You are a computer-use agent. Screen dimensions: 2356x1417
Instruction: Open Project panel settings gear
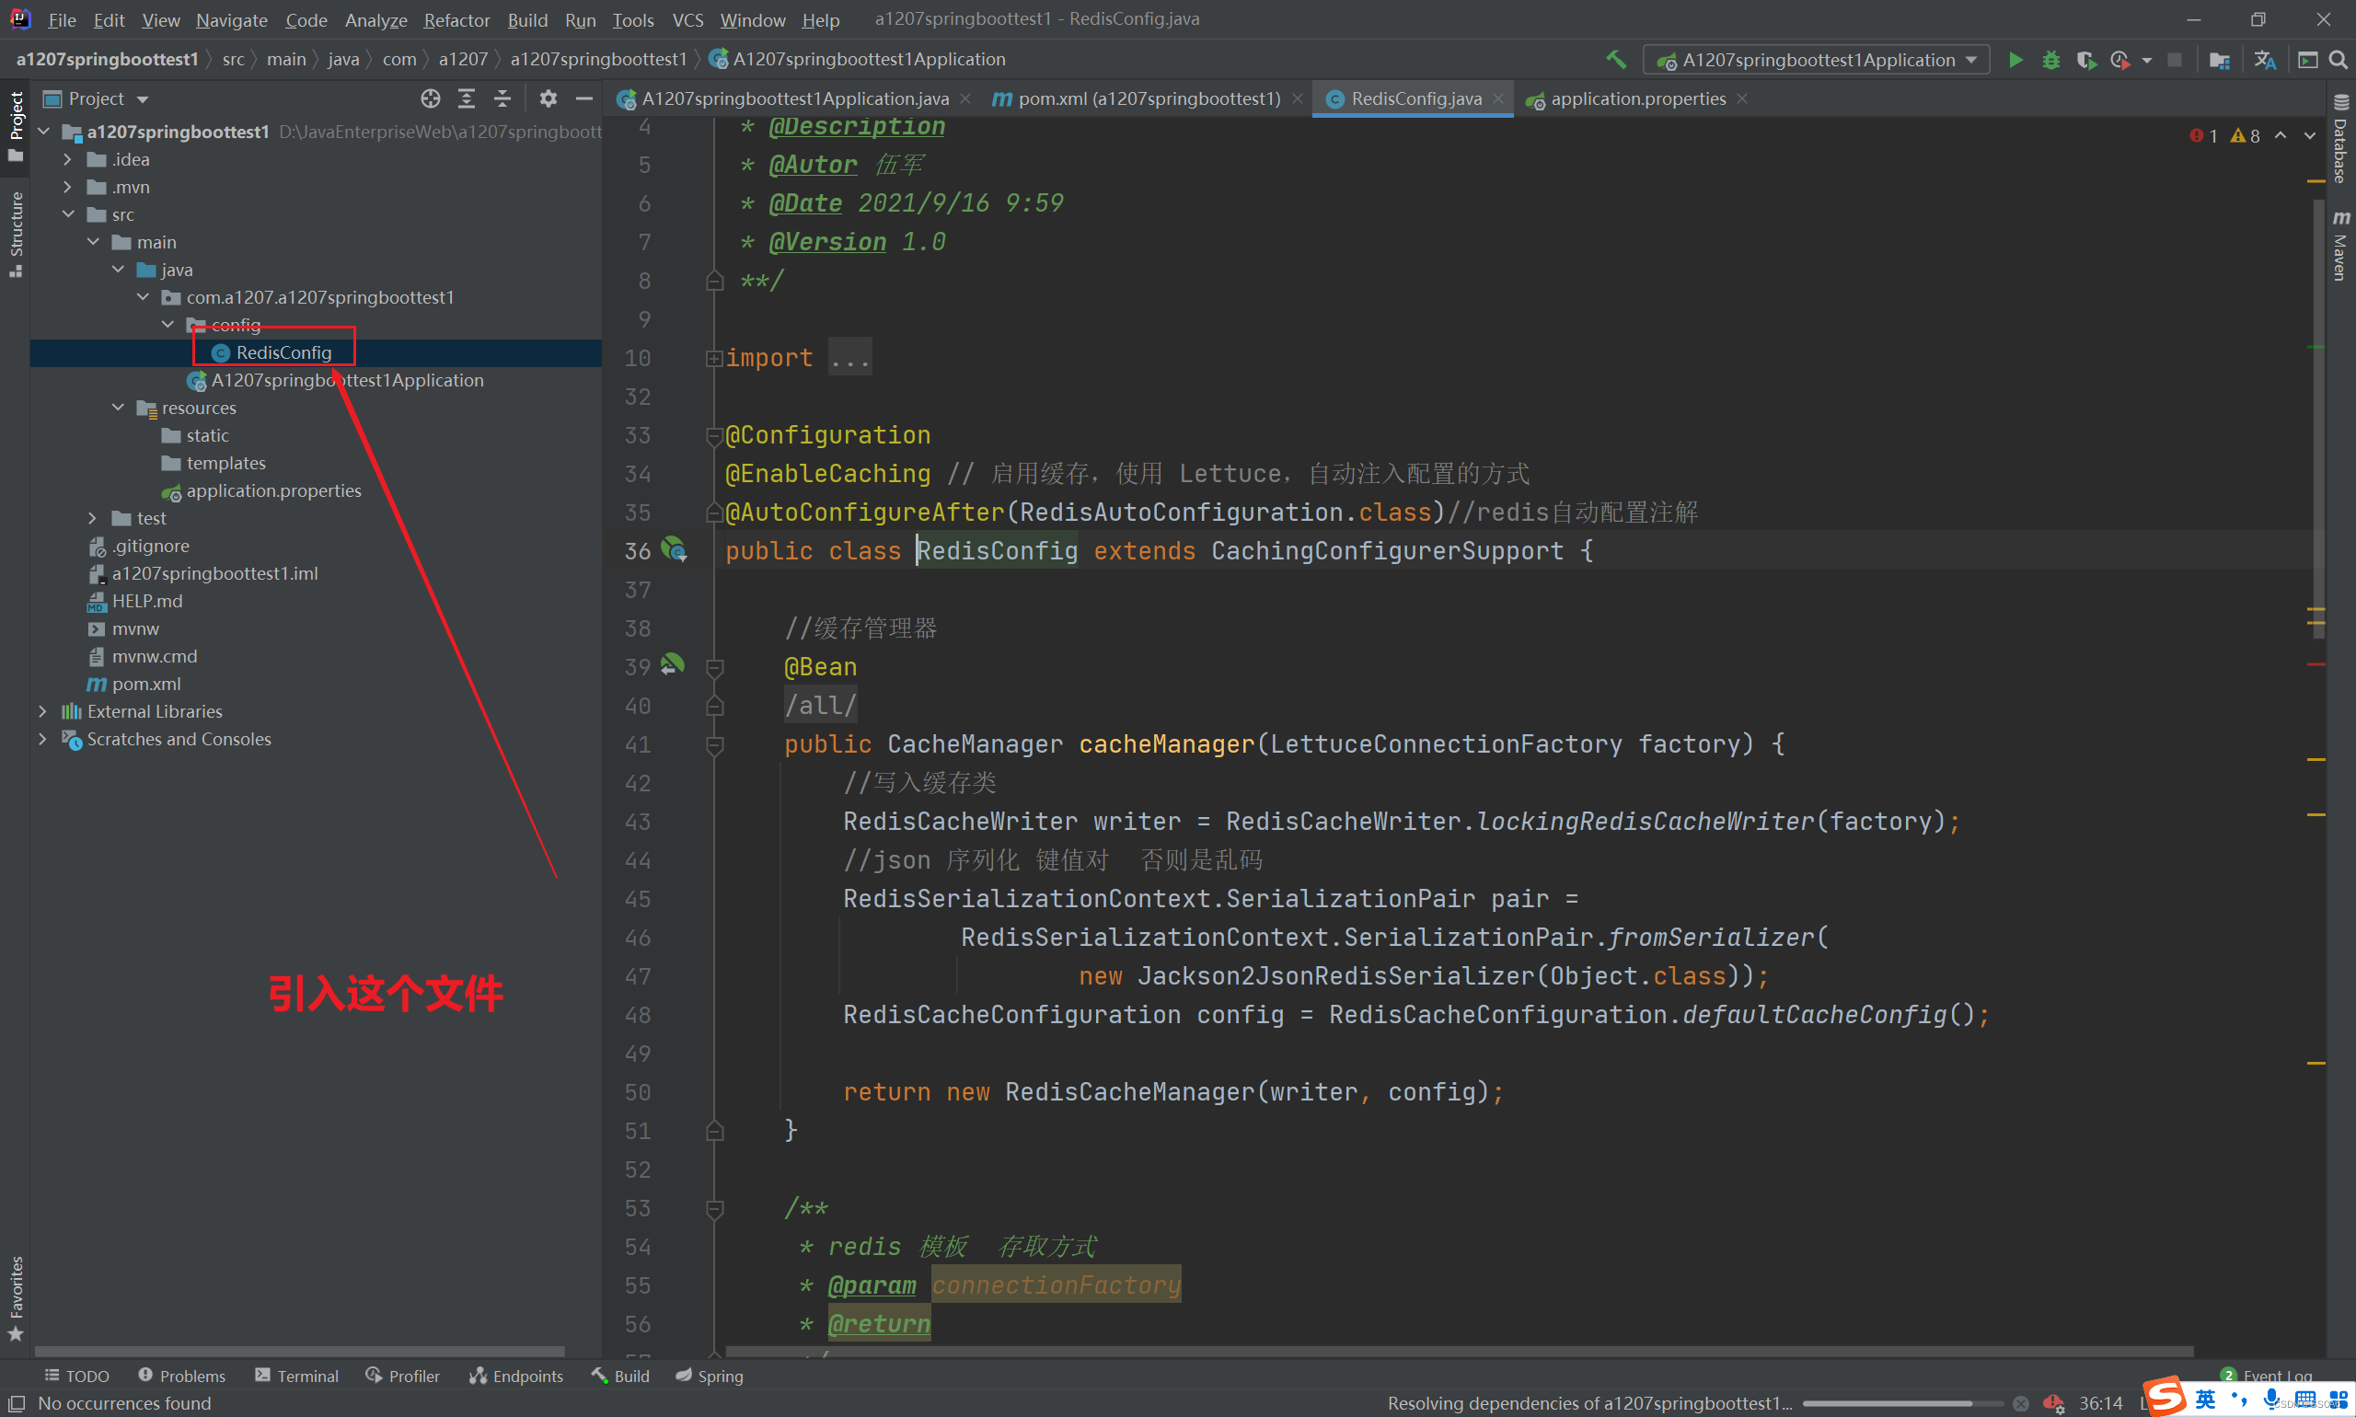(x=549, y=98)
